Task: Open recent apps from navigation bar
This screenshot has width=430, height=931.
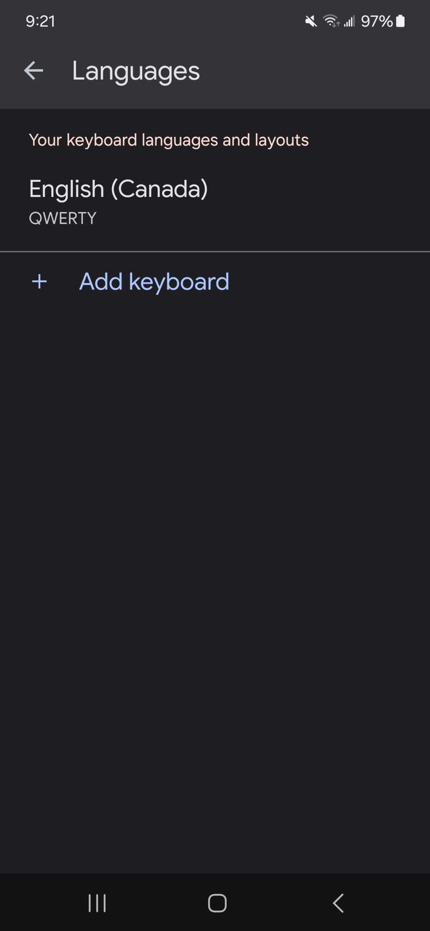Action: coord(97,902)
